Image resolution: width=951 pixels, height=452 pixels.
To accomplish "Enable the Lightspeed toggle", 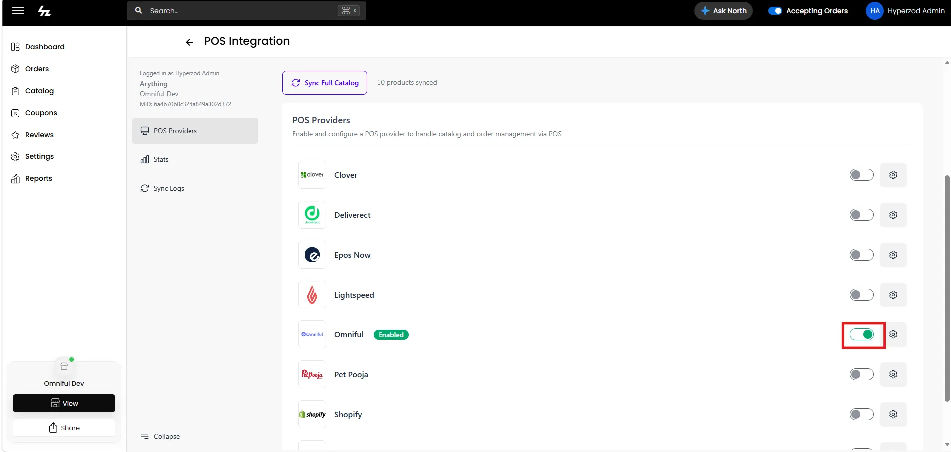I will (x=861, y=295).
